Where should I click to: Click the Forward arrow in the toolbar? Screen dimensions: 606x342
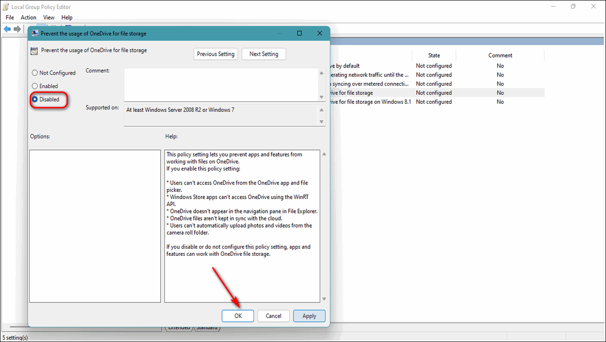[17, 29]
